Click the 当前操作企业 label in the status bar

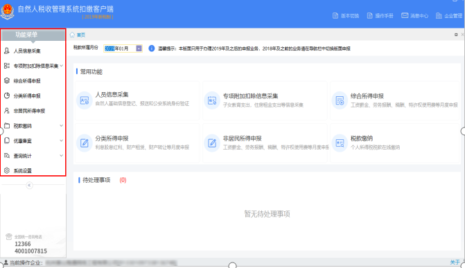[x=26, y=262]
